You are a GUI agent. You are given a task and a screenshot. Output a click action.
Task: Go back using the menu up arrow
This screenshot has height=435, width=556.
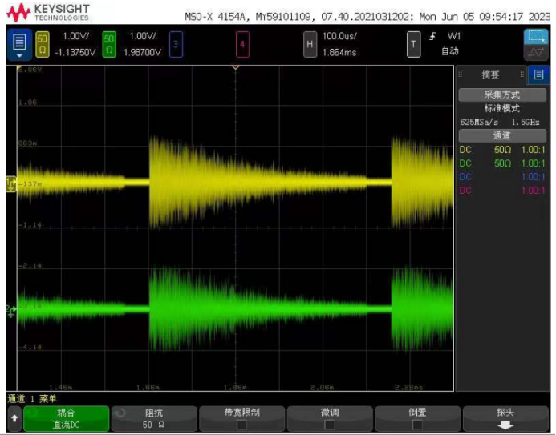pyautogui.click(x=14, y=418)
